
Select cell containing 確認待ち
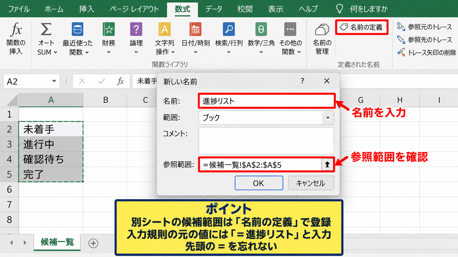51,159
